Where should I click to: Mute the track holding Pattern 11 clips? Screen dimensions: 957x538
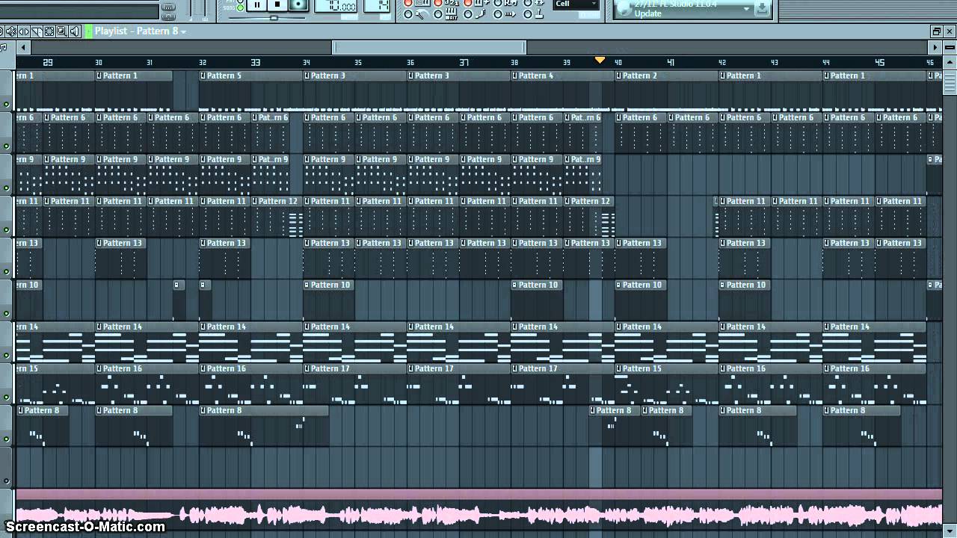(7, 230)
